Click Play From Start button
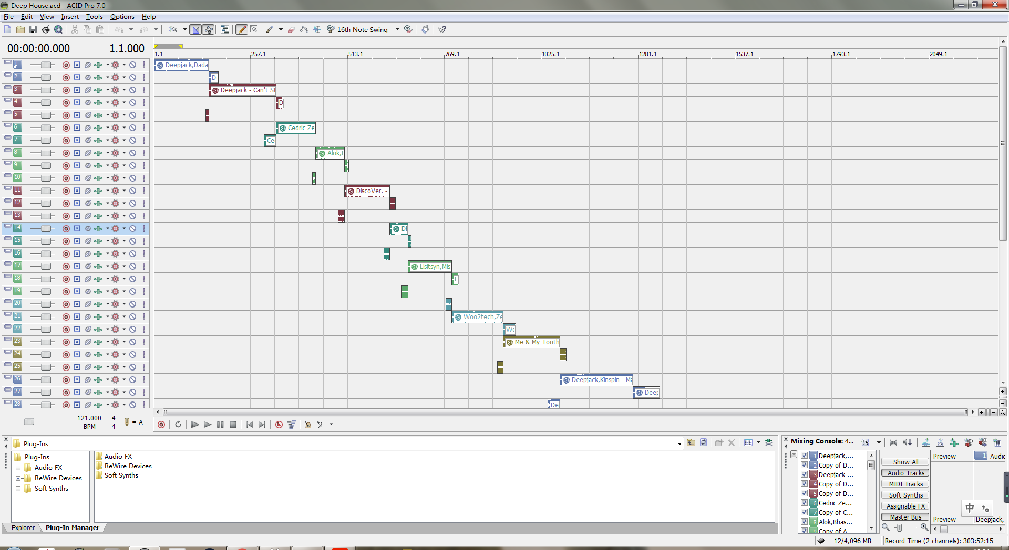 tap(194, 425)
